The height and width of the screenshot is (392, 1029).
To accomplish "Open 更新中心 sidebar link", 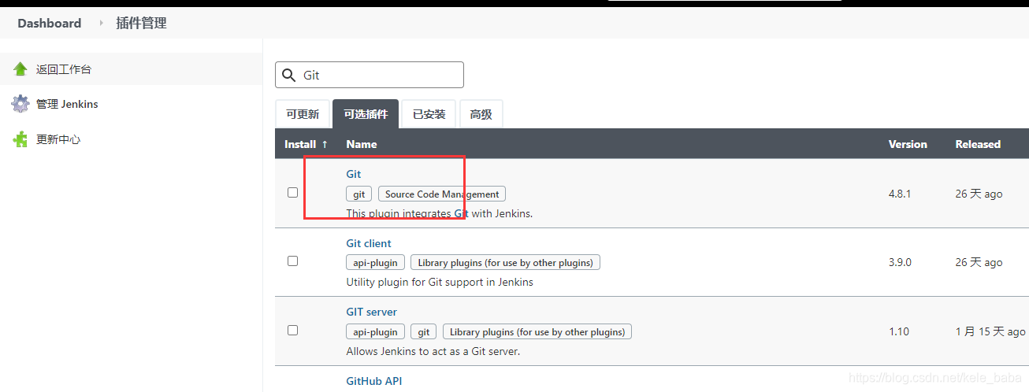I will pos(58,139).
